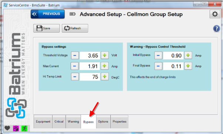Increase Max Current with plus button
Screen dimensions: 223x134
(x=105, y=66)
